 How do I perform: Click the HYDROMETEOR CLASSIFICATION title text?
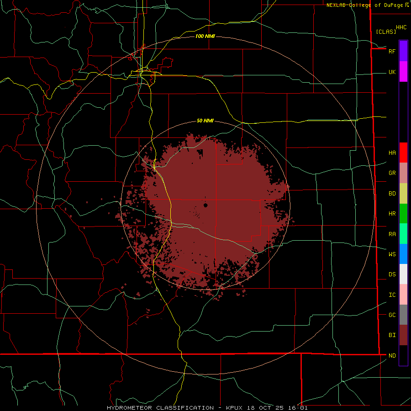coord(160,408)
